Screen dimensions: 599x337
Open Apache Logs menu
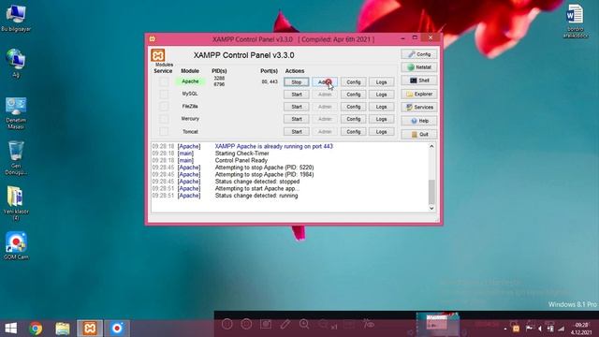(381, 82)
